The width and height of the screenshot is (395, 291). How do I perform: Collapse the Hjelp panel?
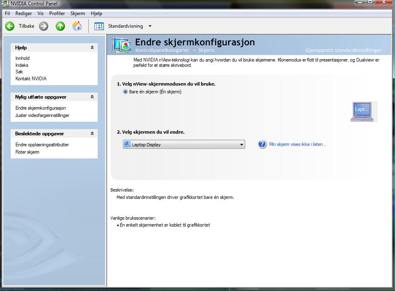(92, 47)
